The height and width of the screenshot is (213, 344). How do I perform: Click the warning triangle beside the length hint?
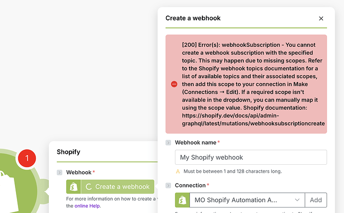[x=178, y=171]
